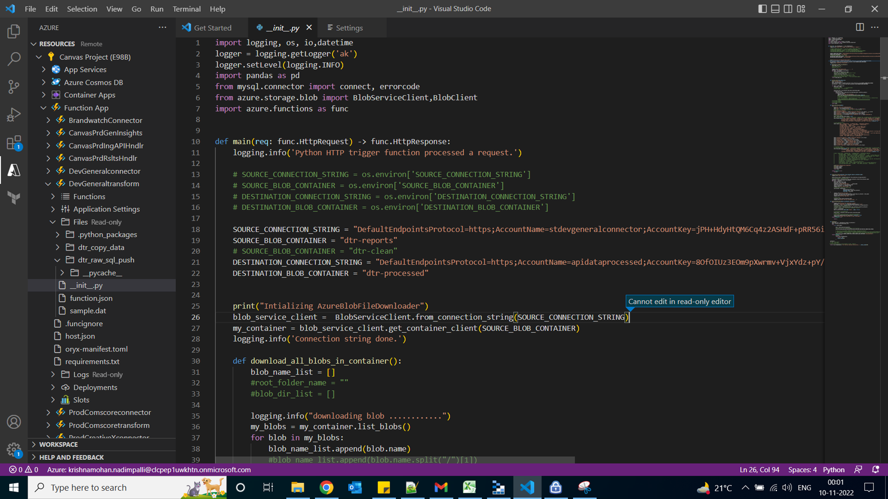This screenshot has width=888, height=499.
Task: Expand the Slots node
Action: [x=53, y=400]
